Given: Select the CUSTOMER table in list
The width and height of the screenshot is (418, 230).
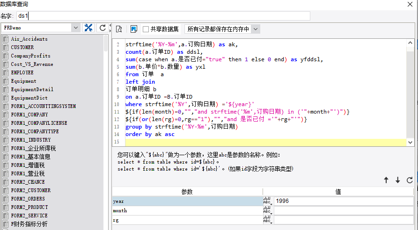Looking at the screenshot, I should tap(22, 47).
